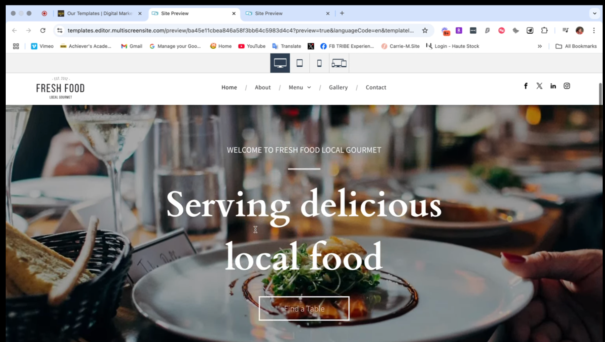Click the Welcome to Fresh Food Local Gourmet text
Screen dimensions: 605x342
point(304,150)
